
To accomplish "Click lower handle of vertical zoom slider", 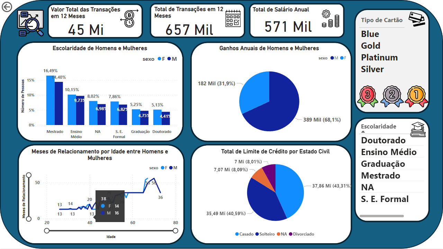I will (29, 219).
